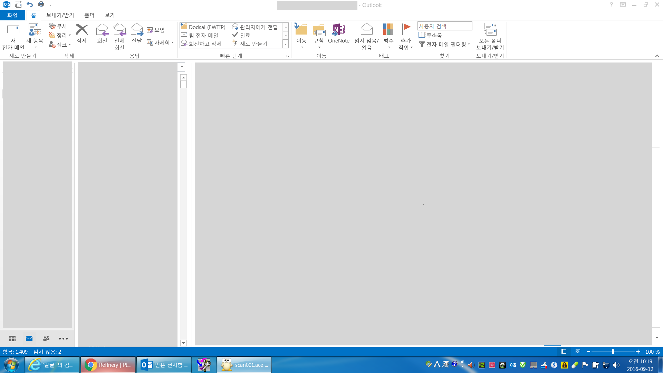
Task: Open Calendar view in navigation bar
Action: click(12, 338)
